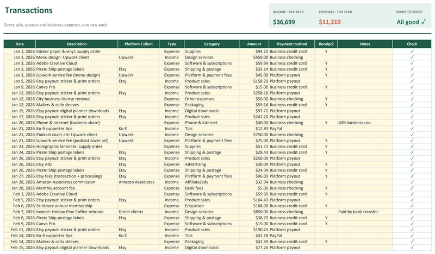This screenshot has width=435, height=254.
Task: Select the Ko-fi supporter tips cell on Jan 21
Action: pos(77,129)
